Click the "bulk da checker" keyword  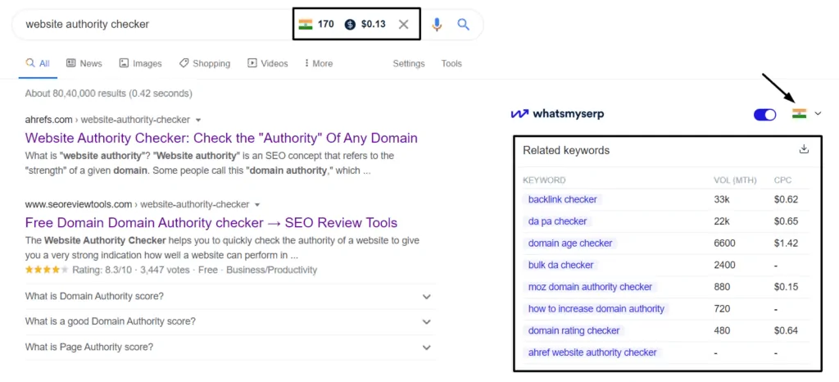(560, 265)
